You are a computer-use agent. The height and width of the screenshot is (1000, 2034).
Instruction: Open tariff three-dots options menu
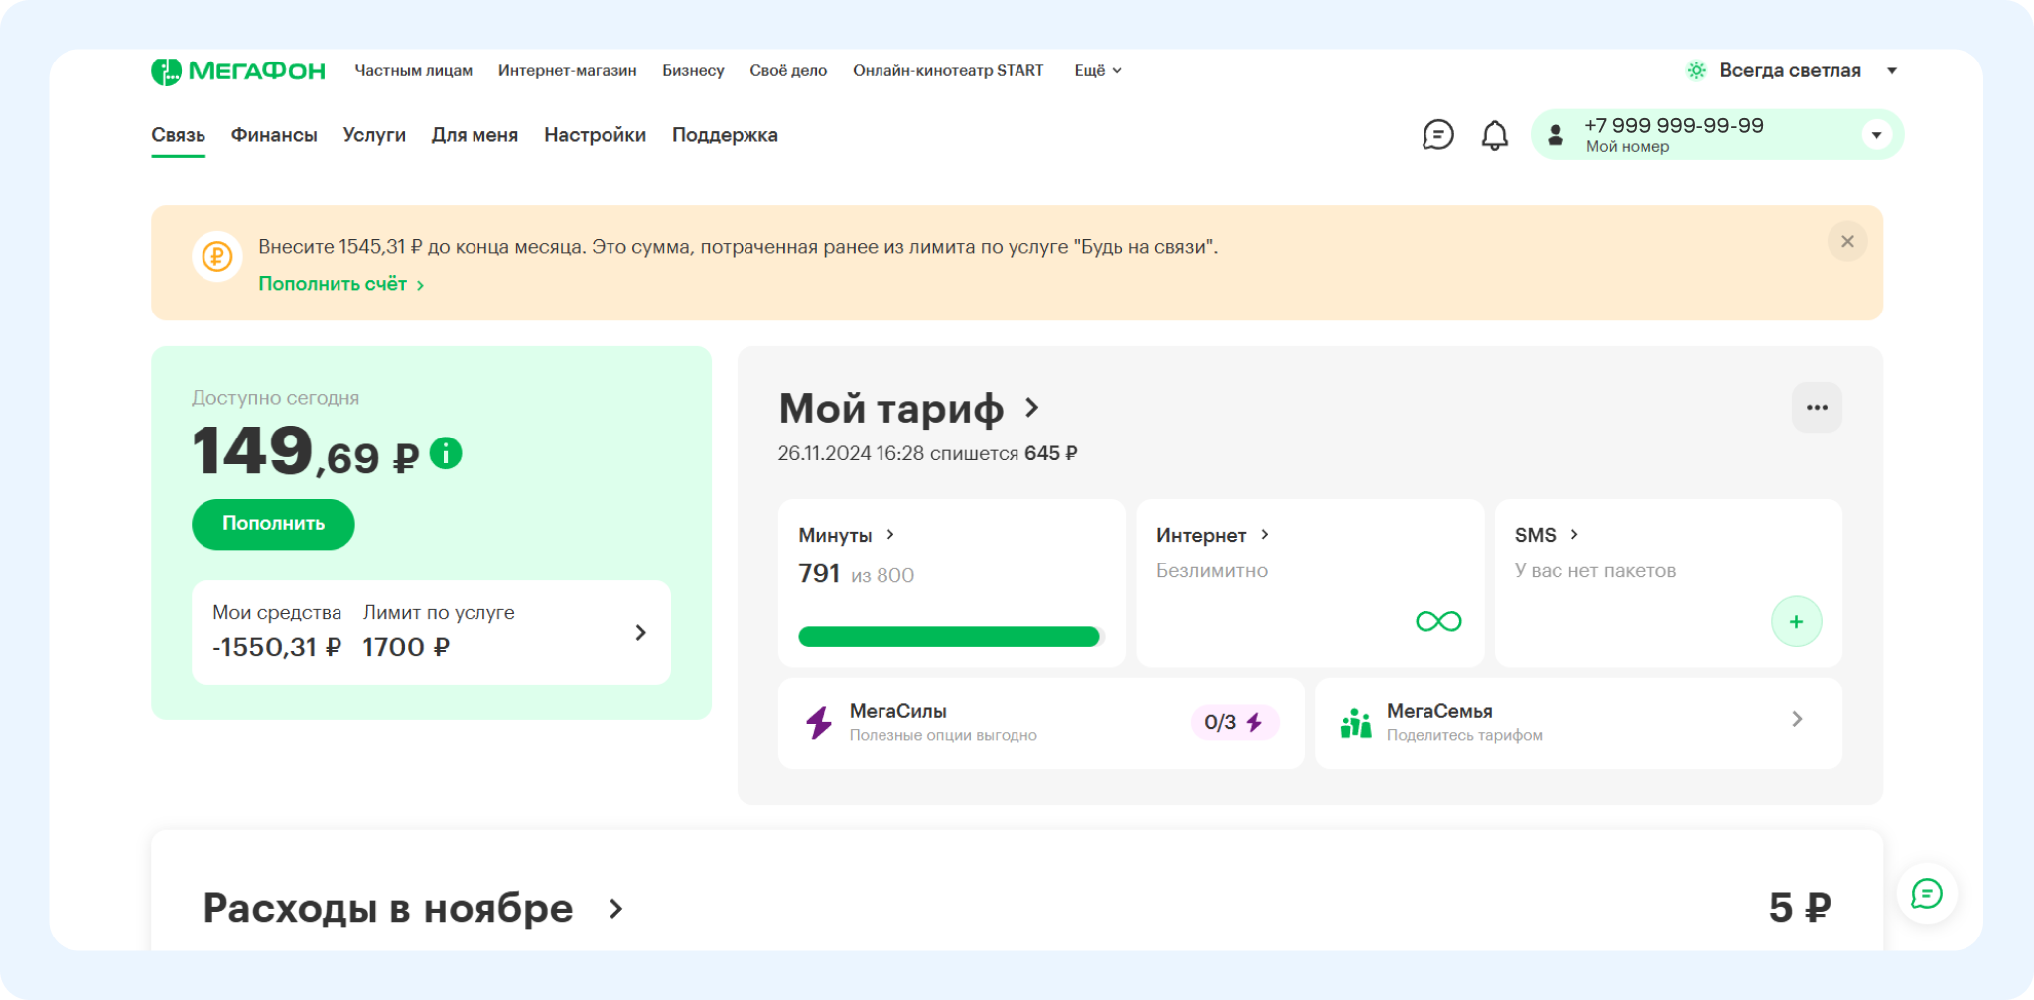1816,408
